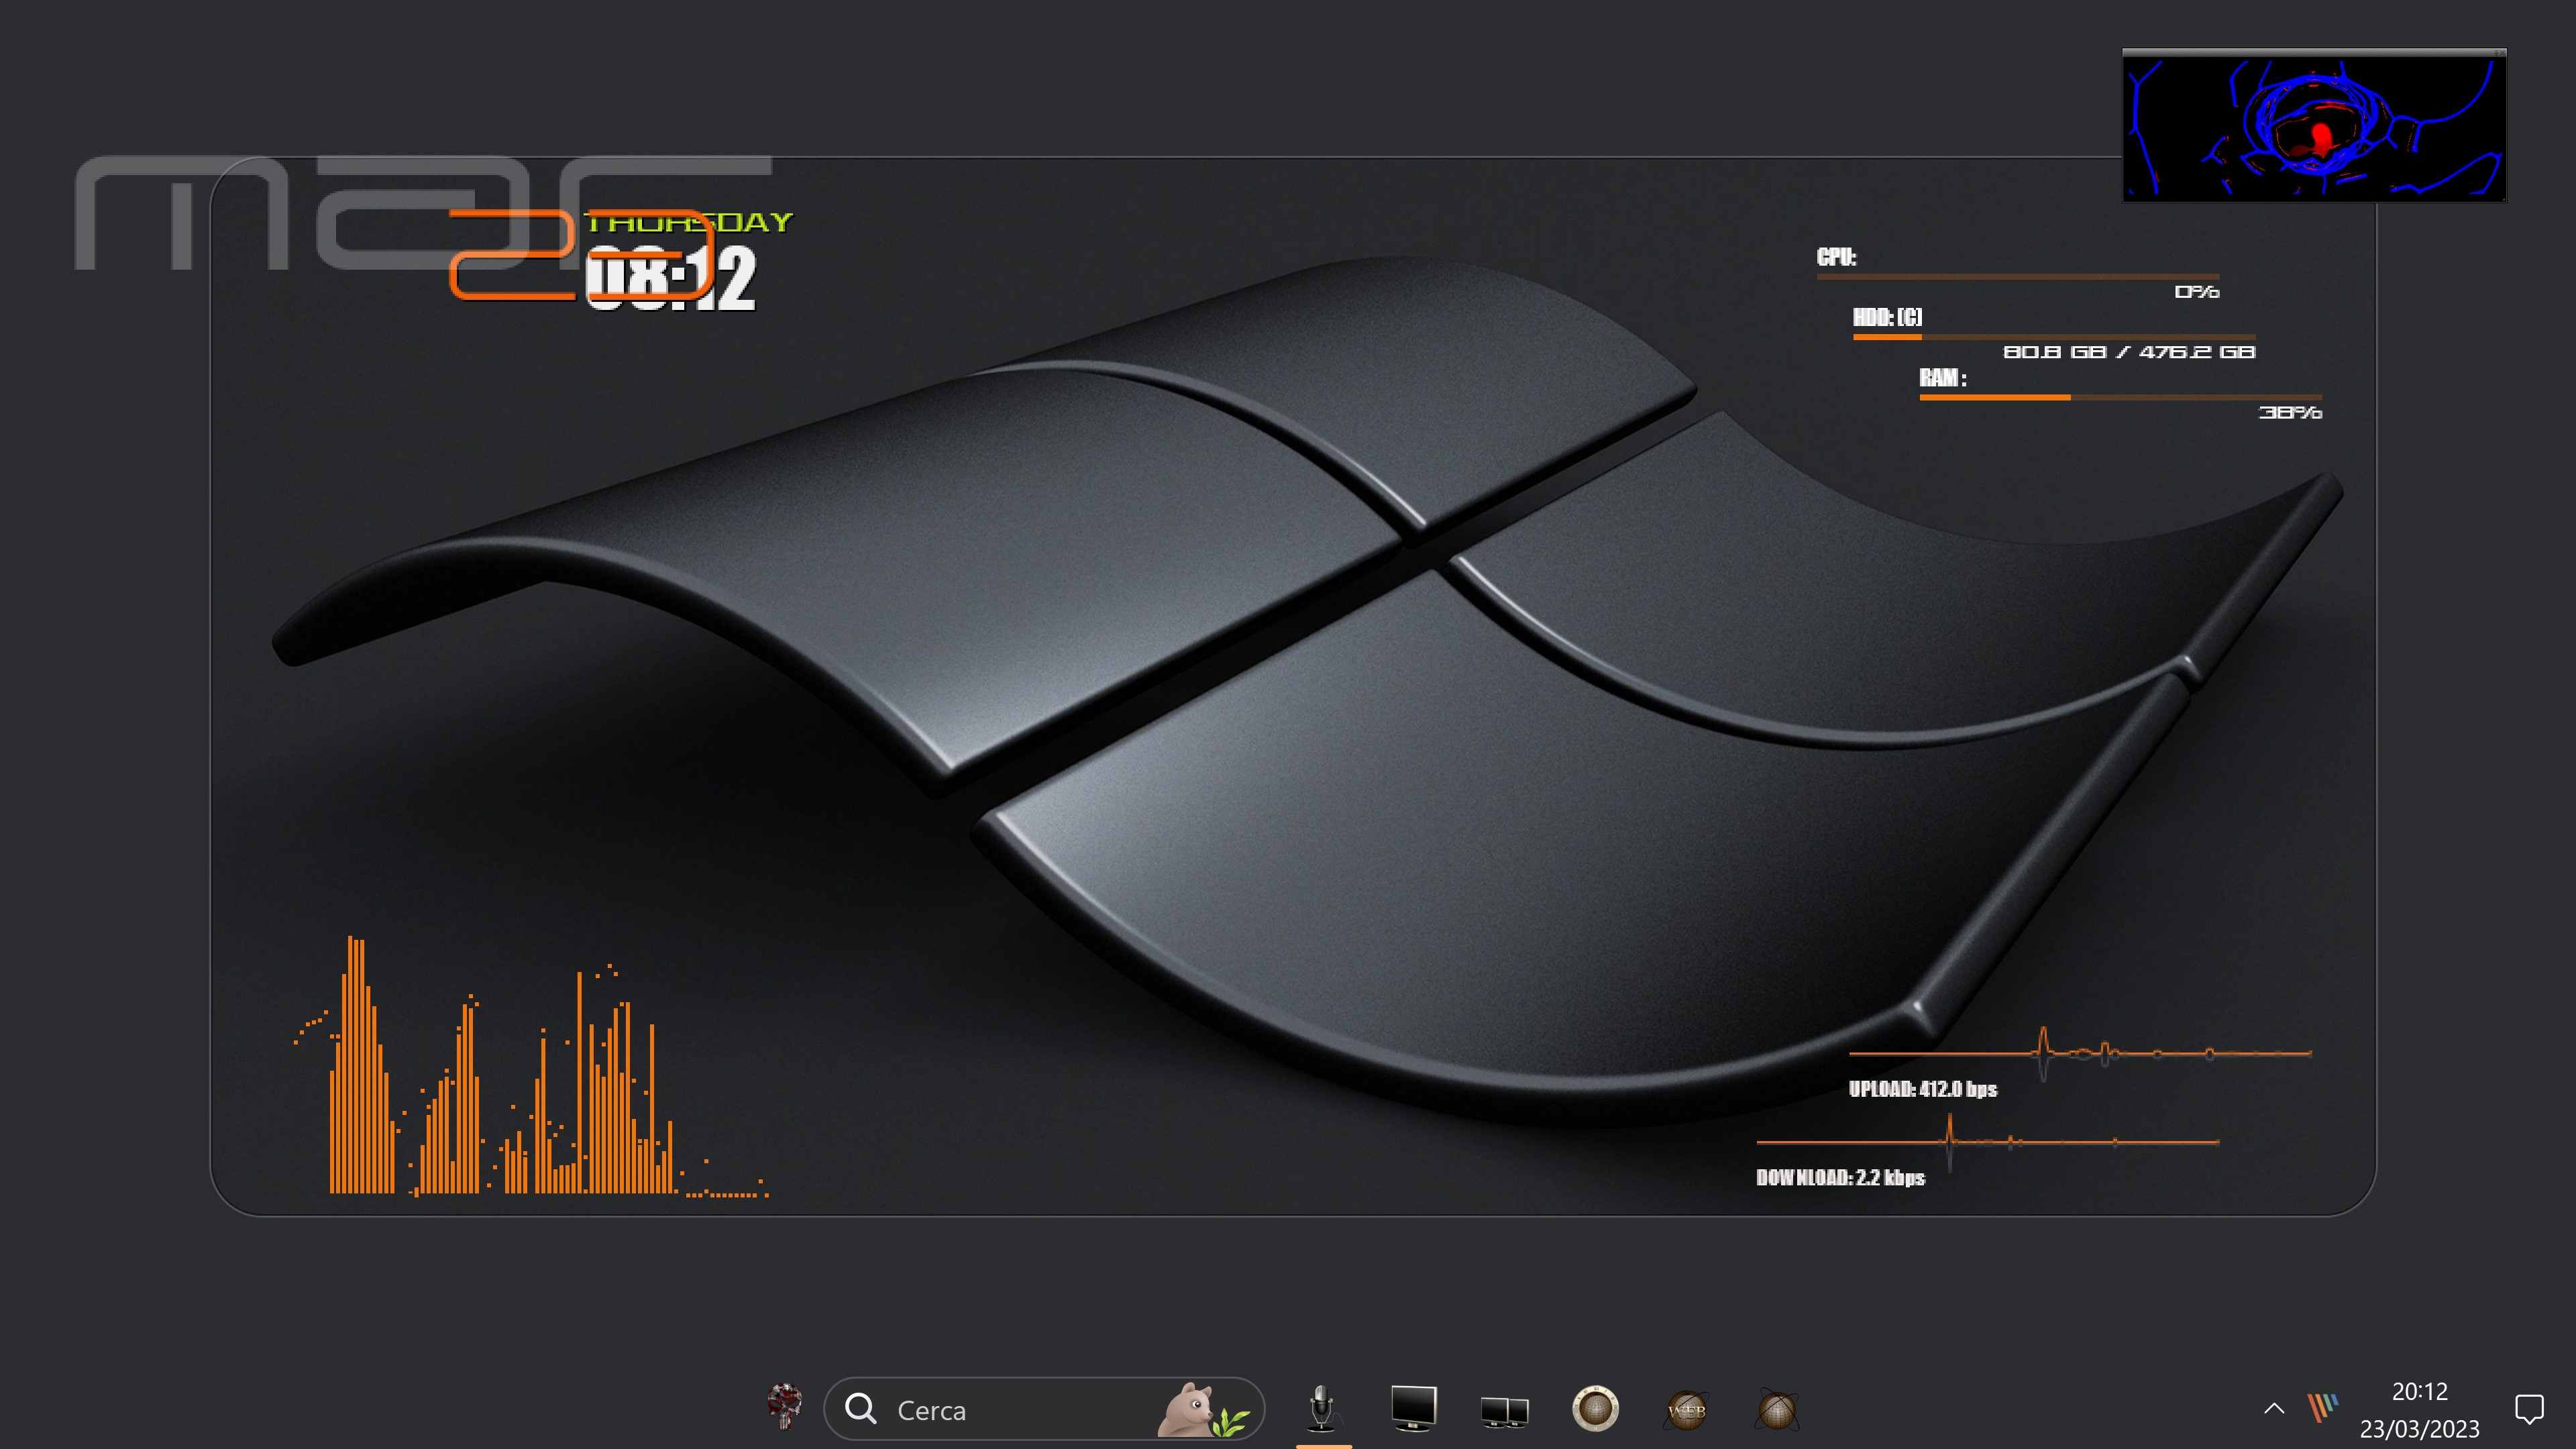
Task: Click the bear illustration in search box
Action: (1204, 1410)
